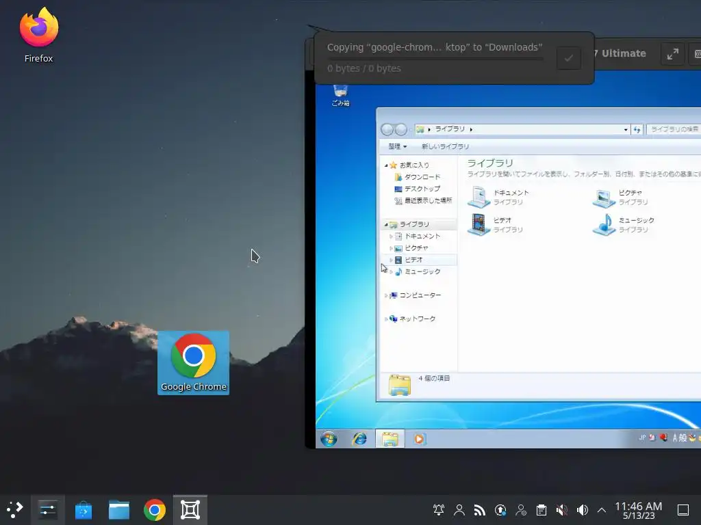Open the 整理 organize dropdown menu
701x525 pixels.
pyautogui.click(x=398, y=146)
